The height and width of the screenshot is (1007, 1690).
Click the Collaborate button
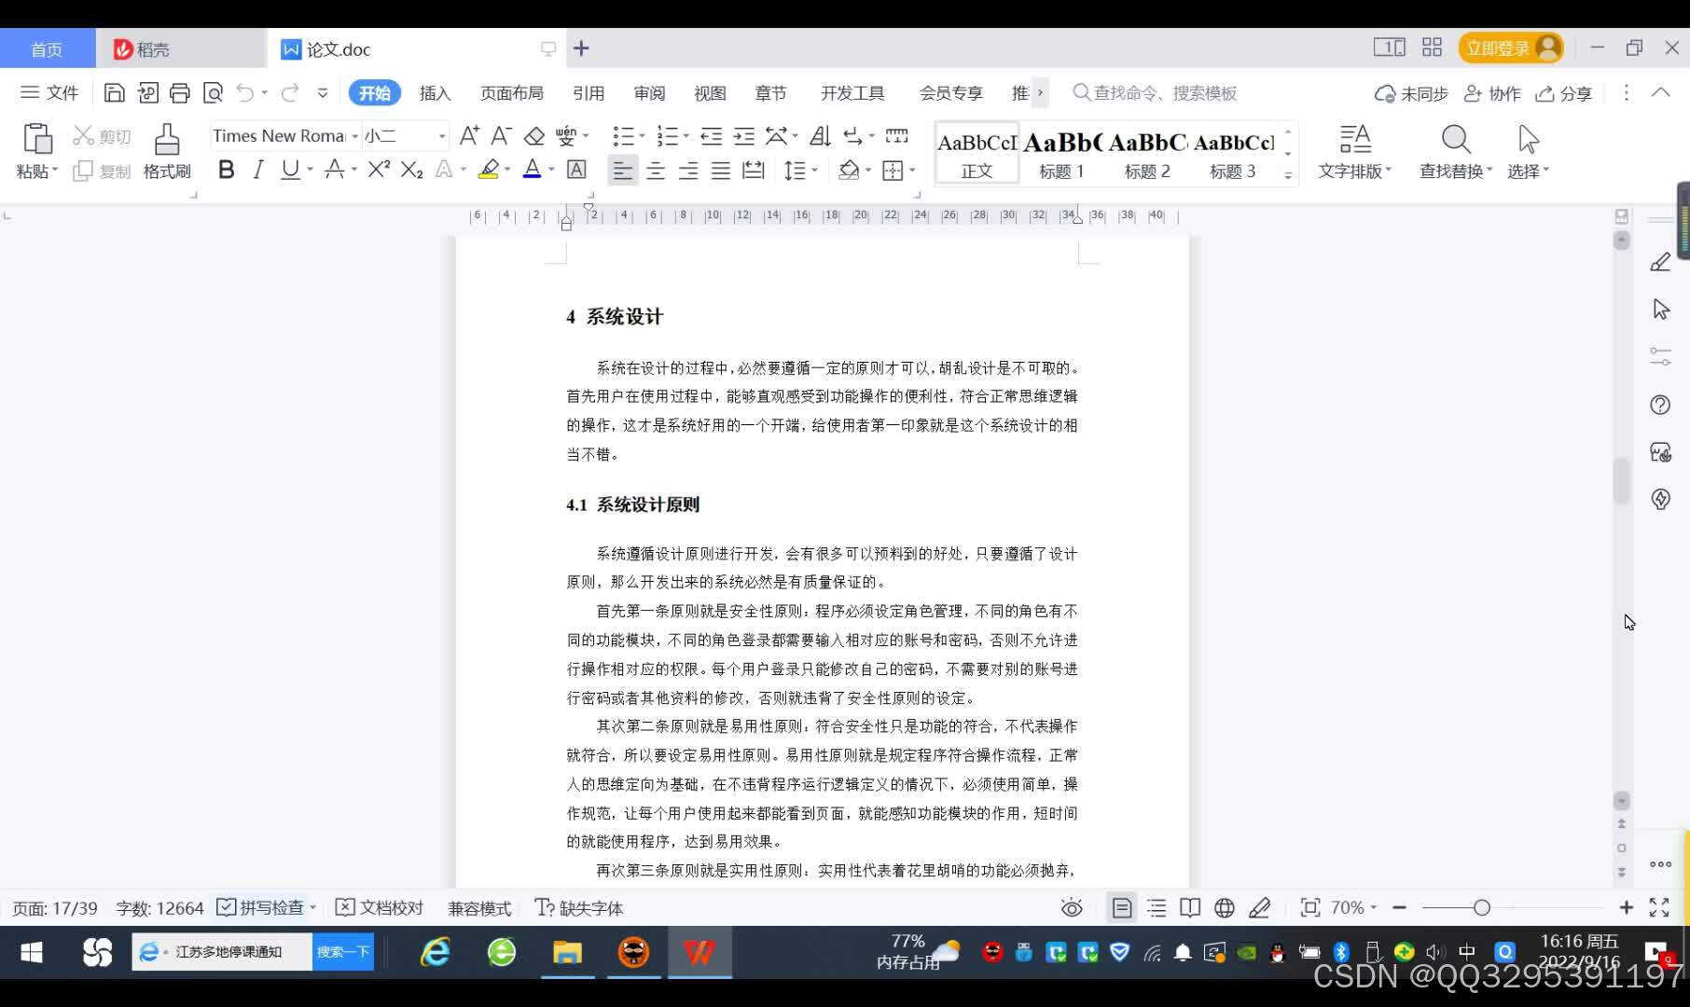(x=1492, y=93)
